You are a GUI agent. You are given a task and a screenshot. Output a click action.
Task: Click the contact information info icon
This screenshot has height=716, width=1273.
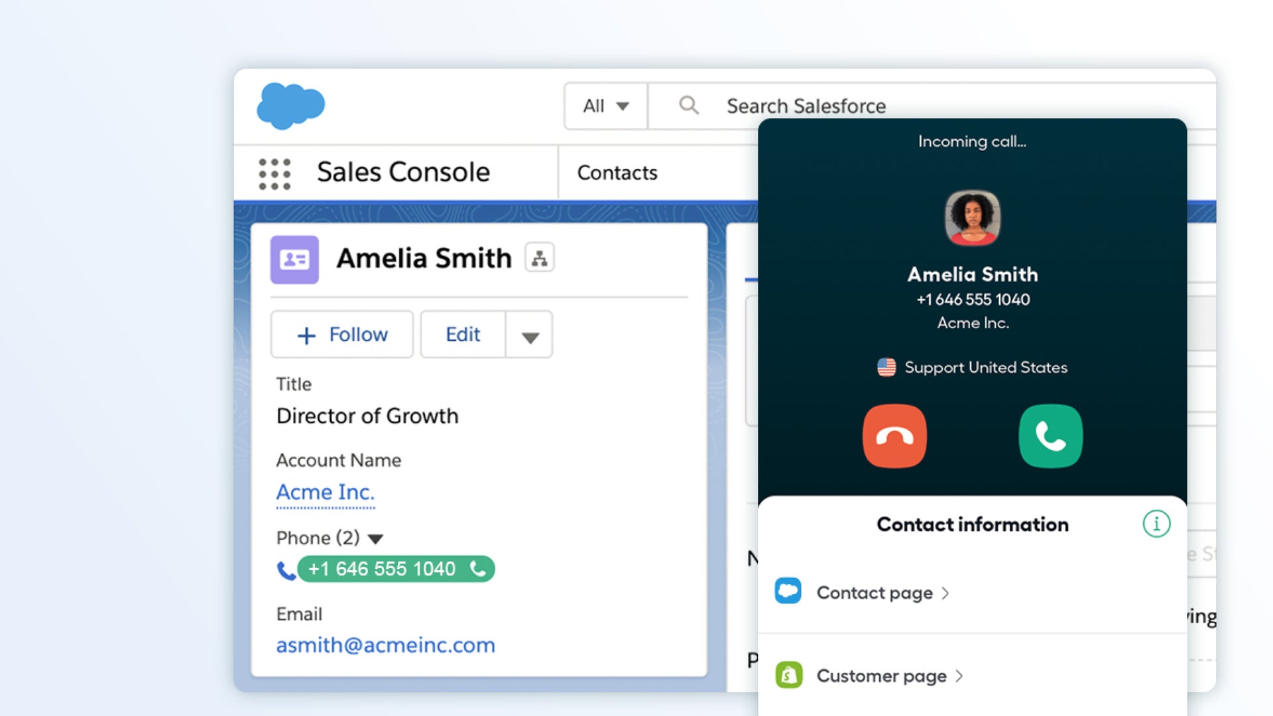(x=1156, y=524)
